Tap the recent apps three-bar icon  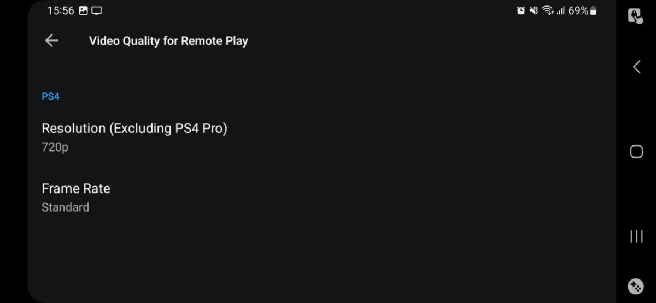click(636, 236)
